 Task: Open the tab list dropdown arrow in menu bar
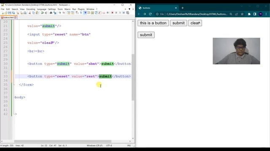click(x=130, y=9)
